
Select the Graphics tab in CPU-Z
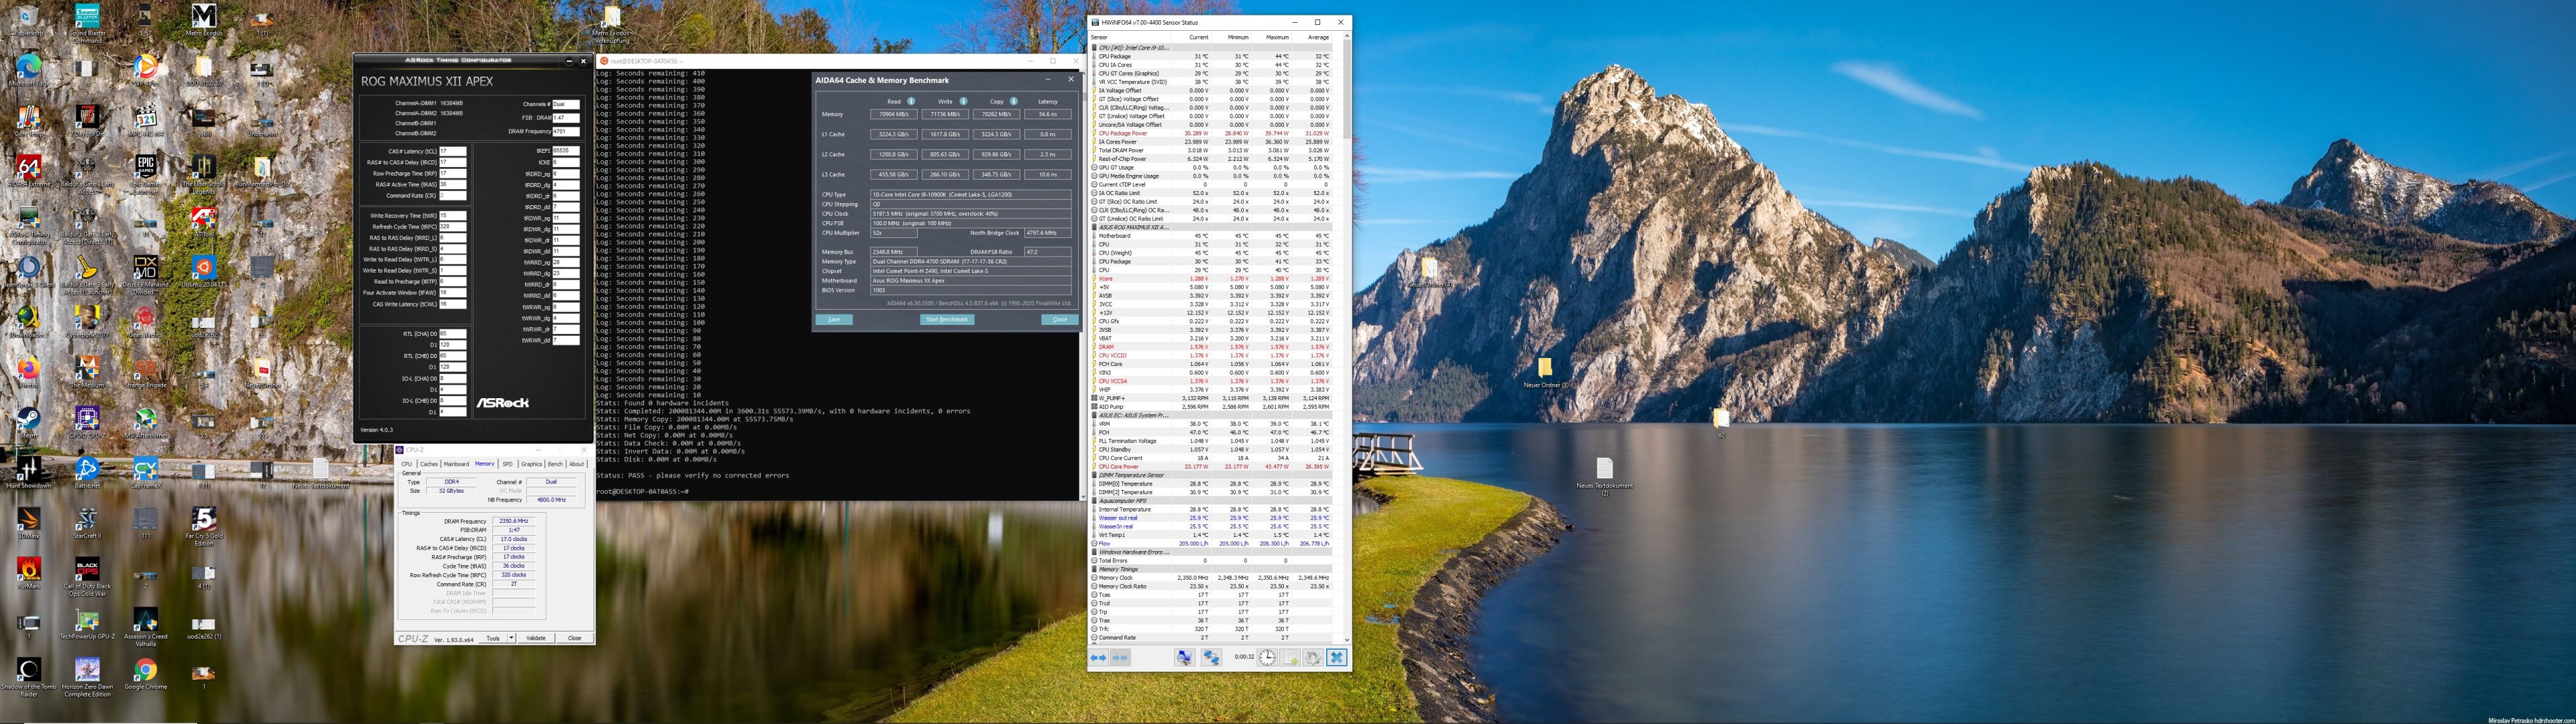click(x=531, y=464)
